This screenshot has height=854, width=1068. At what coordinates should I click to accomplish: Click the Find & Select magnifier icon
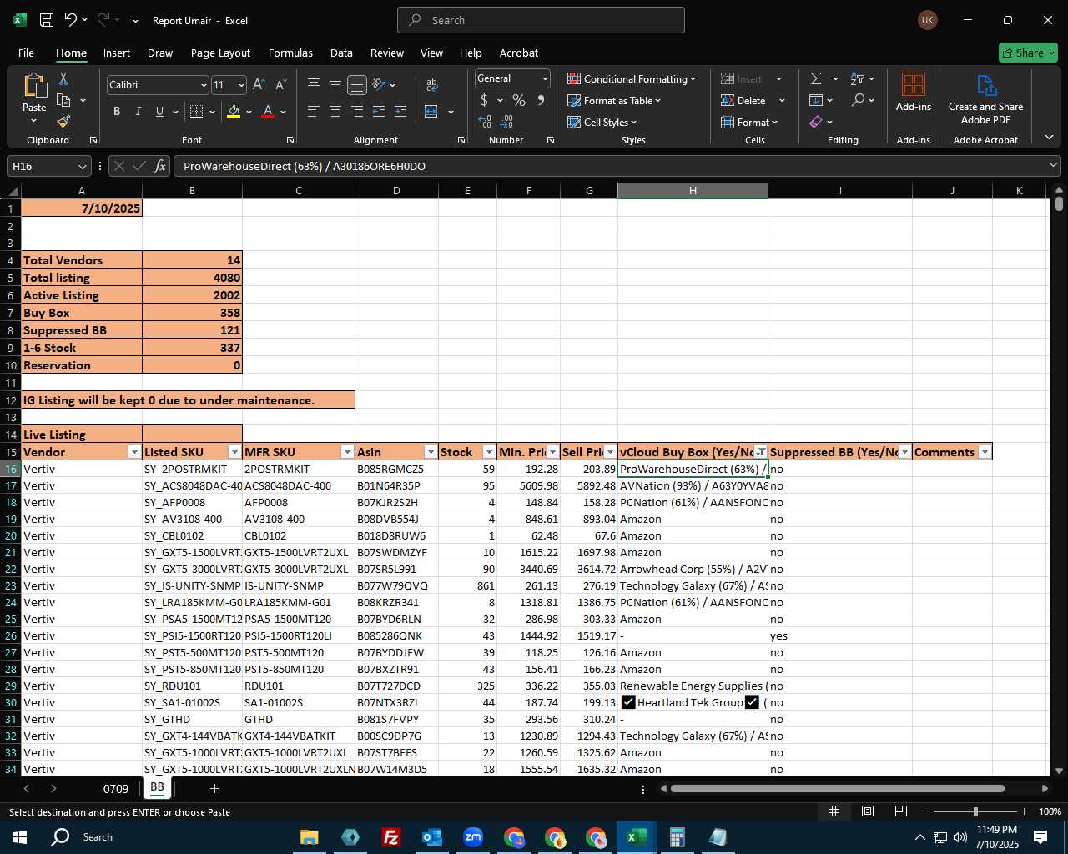coord(858,100)
